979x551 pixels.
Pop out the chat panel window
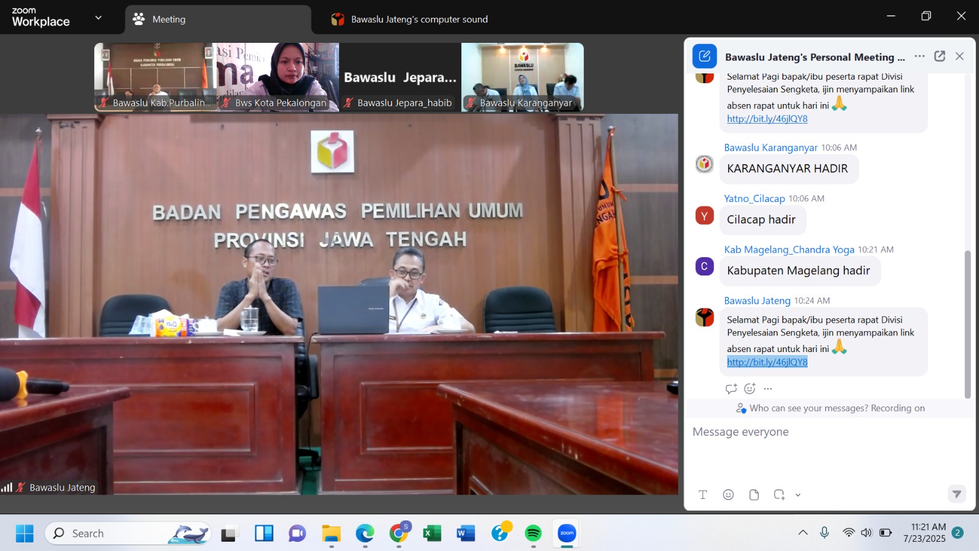940,56
